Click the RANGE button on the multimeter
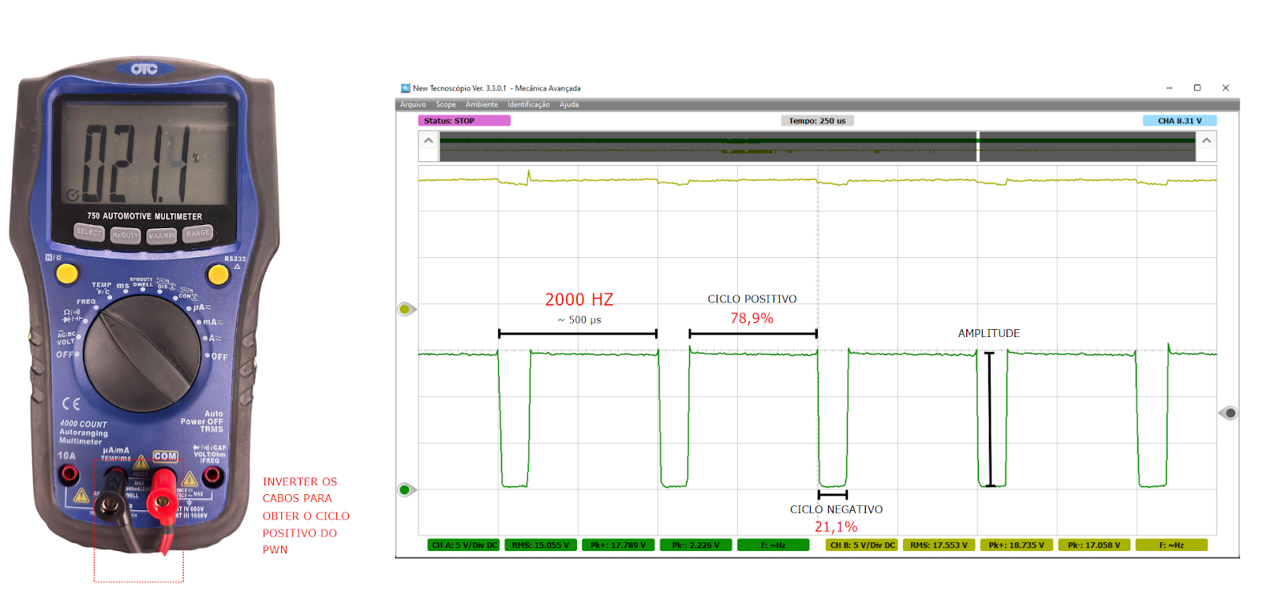1263x607 pixels. pos(198,233)
